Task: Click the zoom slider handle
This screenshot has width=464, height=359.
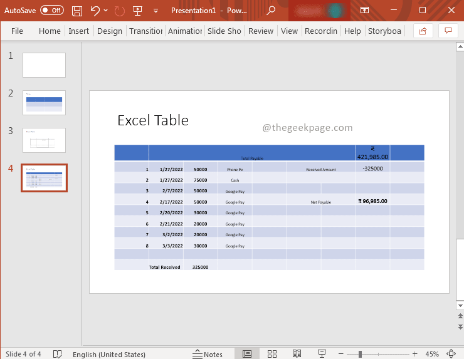Action: click(361, 354)
